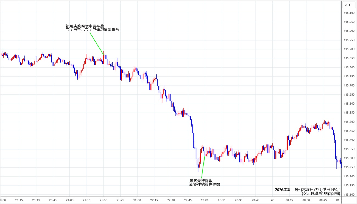Select the 00:45 time axis label
Image resolution: width=357 pixels, height=204 pixels.
(x=323, y=200)
